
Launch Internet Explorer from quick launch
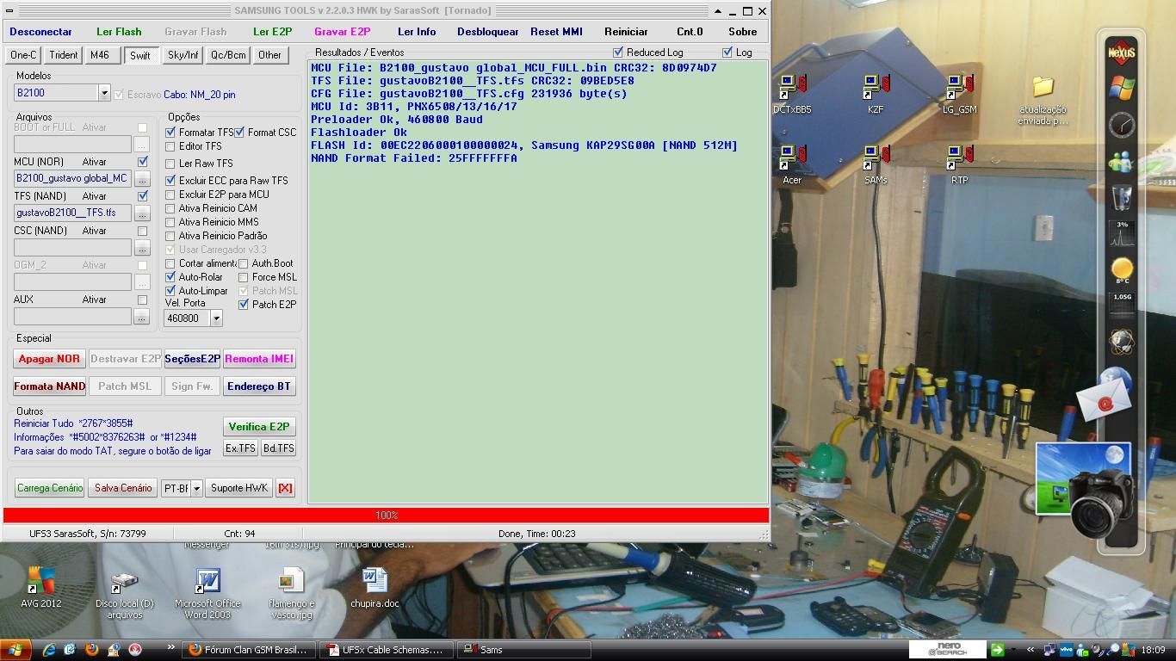(49, 650)
